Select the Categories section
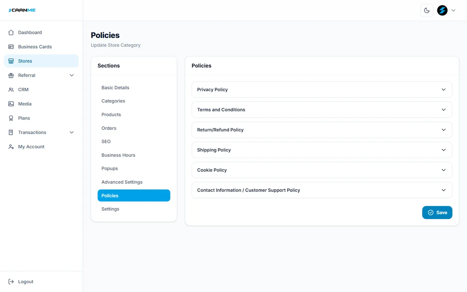This screenshot has width=467, height=292. 134,101
